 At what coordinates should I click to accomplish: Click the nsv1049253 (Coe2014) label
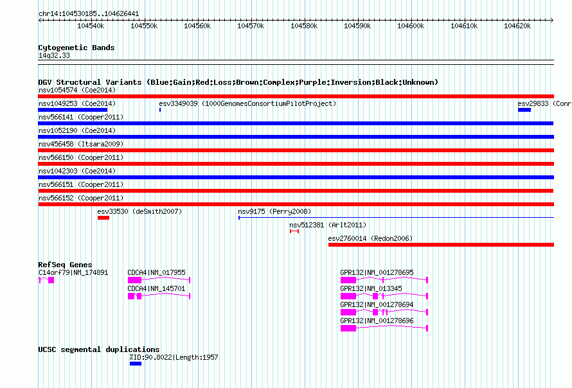coord(77,103)
